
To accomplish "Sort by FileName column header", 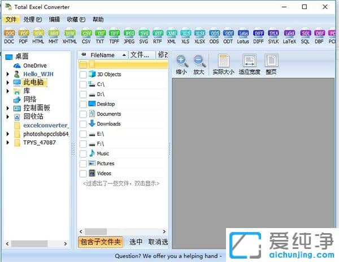I will pos(103,55).
